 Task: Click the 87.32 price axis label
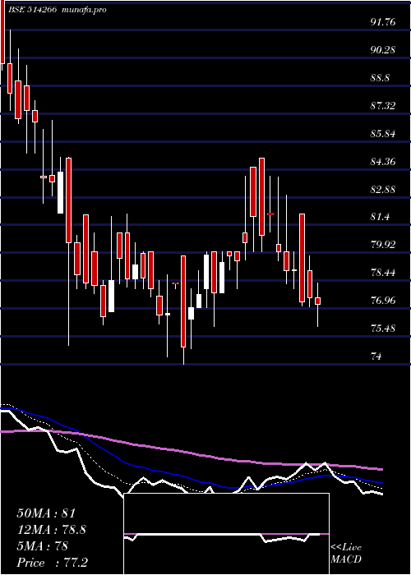383,106
